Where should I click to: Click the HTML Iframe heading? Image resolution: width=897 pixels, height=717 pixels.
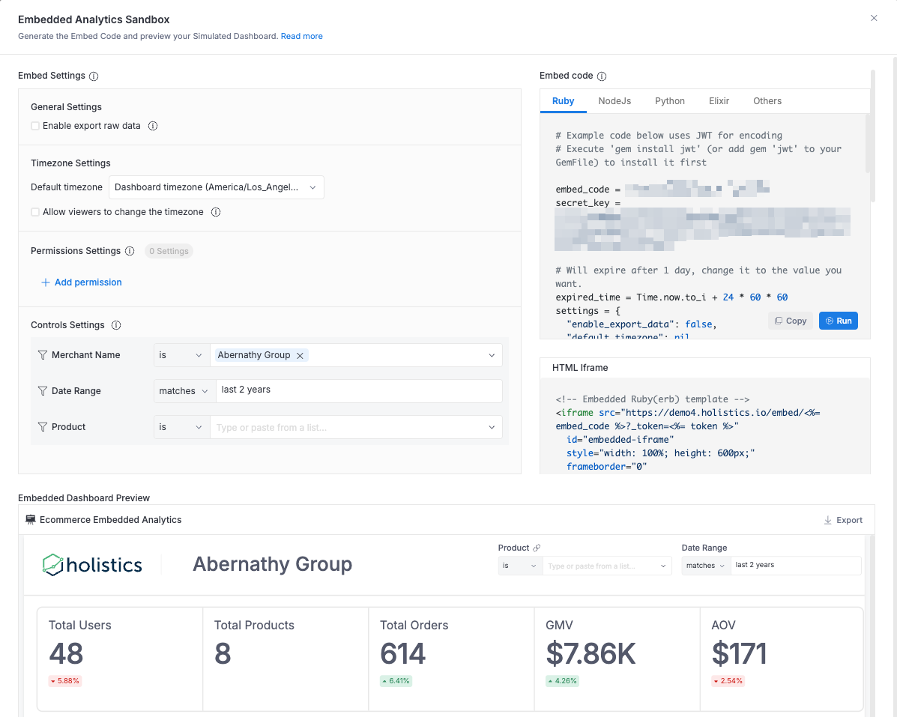(x=580, y=368)
